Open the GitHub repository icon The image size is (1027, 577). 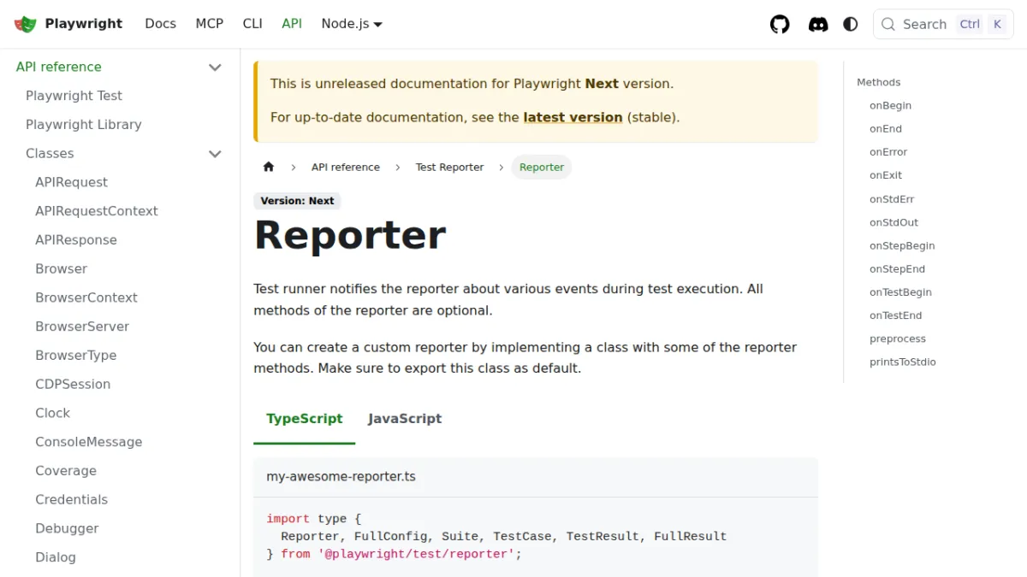coord(780,24)
